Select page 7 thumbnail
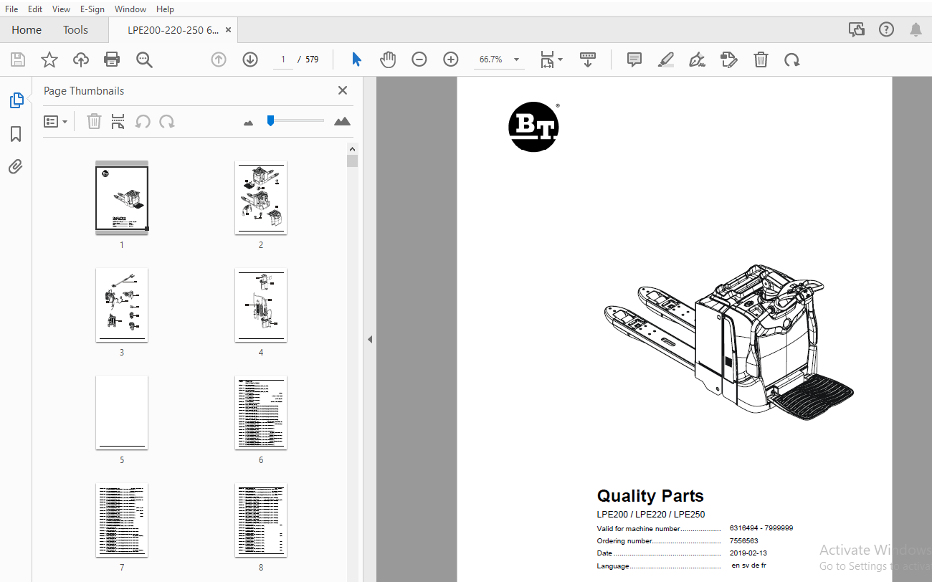The height and width of the screenshot is (582, 932). coord(122,520)
